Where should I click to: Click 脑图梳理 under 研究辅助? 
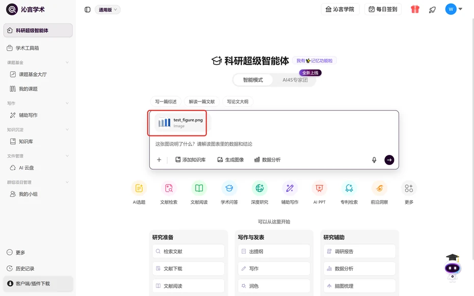[x=359, y=286]
